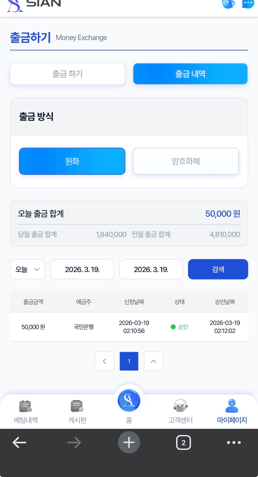
Task: Open the chat bubble icon
Action: (x=248, y=4)
